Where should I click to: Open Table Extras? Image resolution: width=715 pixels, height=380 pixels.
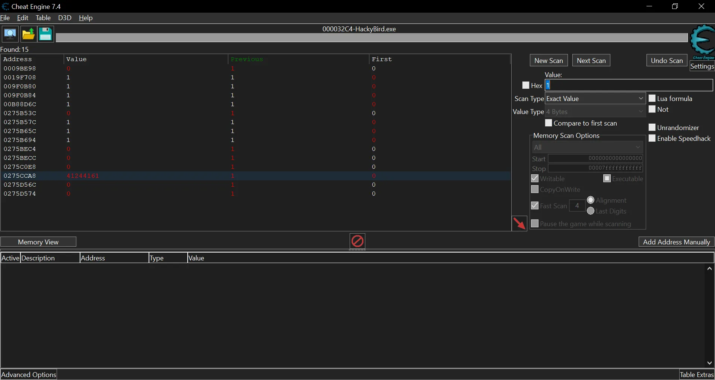(697, 374)
